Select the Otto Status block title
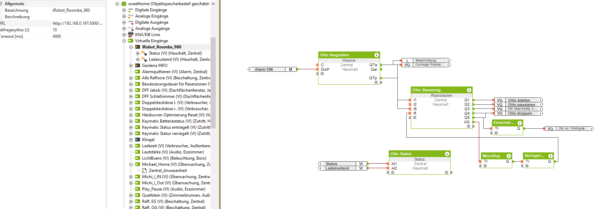 401,154
